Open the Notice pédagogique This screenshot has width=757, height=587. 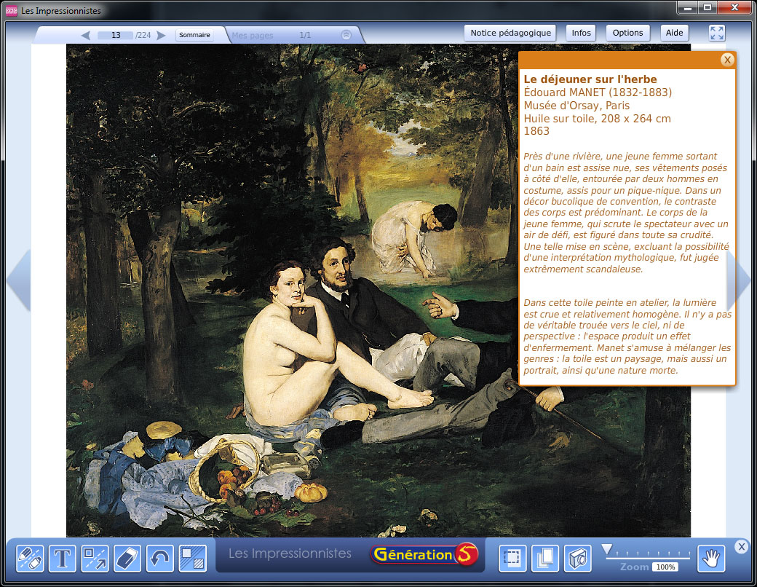(x=511, y=33)
